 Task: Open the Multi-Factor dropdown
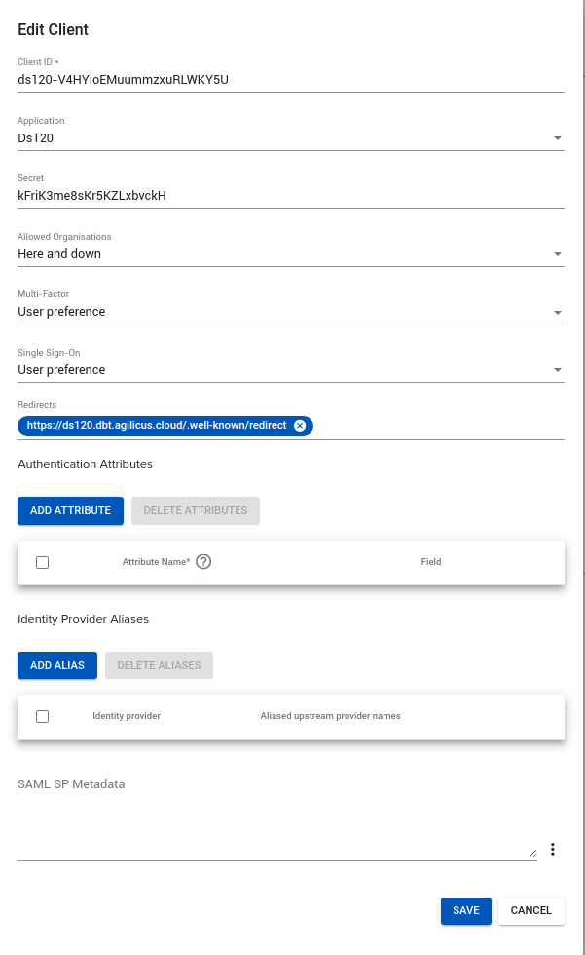pyautogui.click(x=557, y=313)
